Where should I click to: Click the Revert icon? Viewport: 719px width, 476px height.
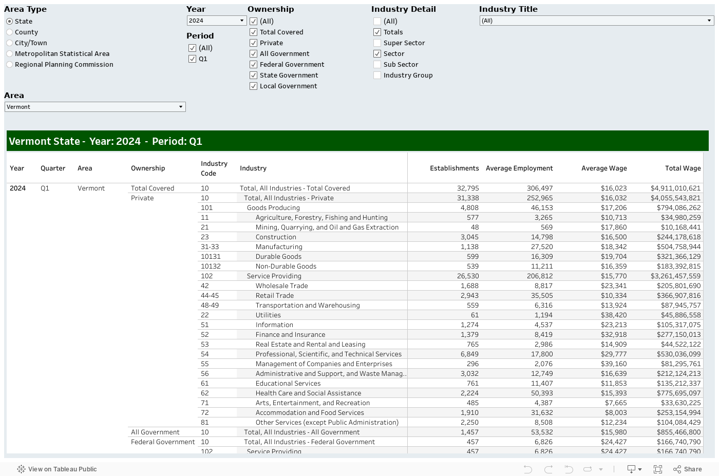[x=569, y=469]
